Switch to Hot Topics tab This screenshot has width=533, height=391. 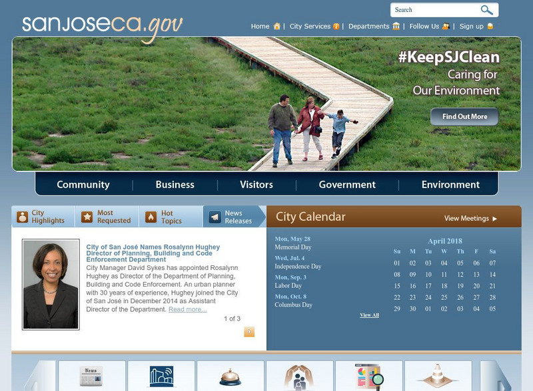pyautogui.click(x=171, y=216)
